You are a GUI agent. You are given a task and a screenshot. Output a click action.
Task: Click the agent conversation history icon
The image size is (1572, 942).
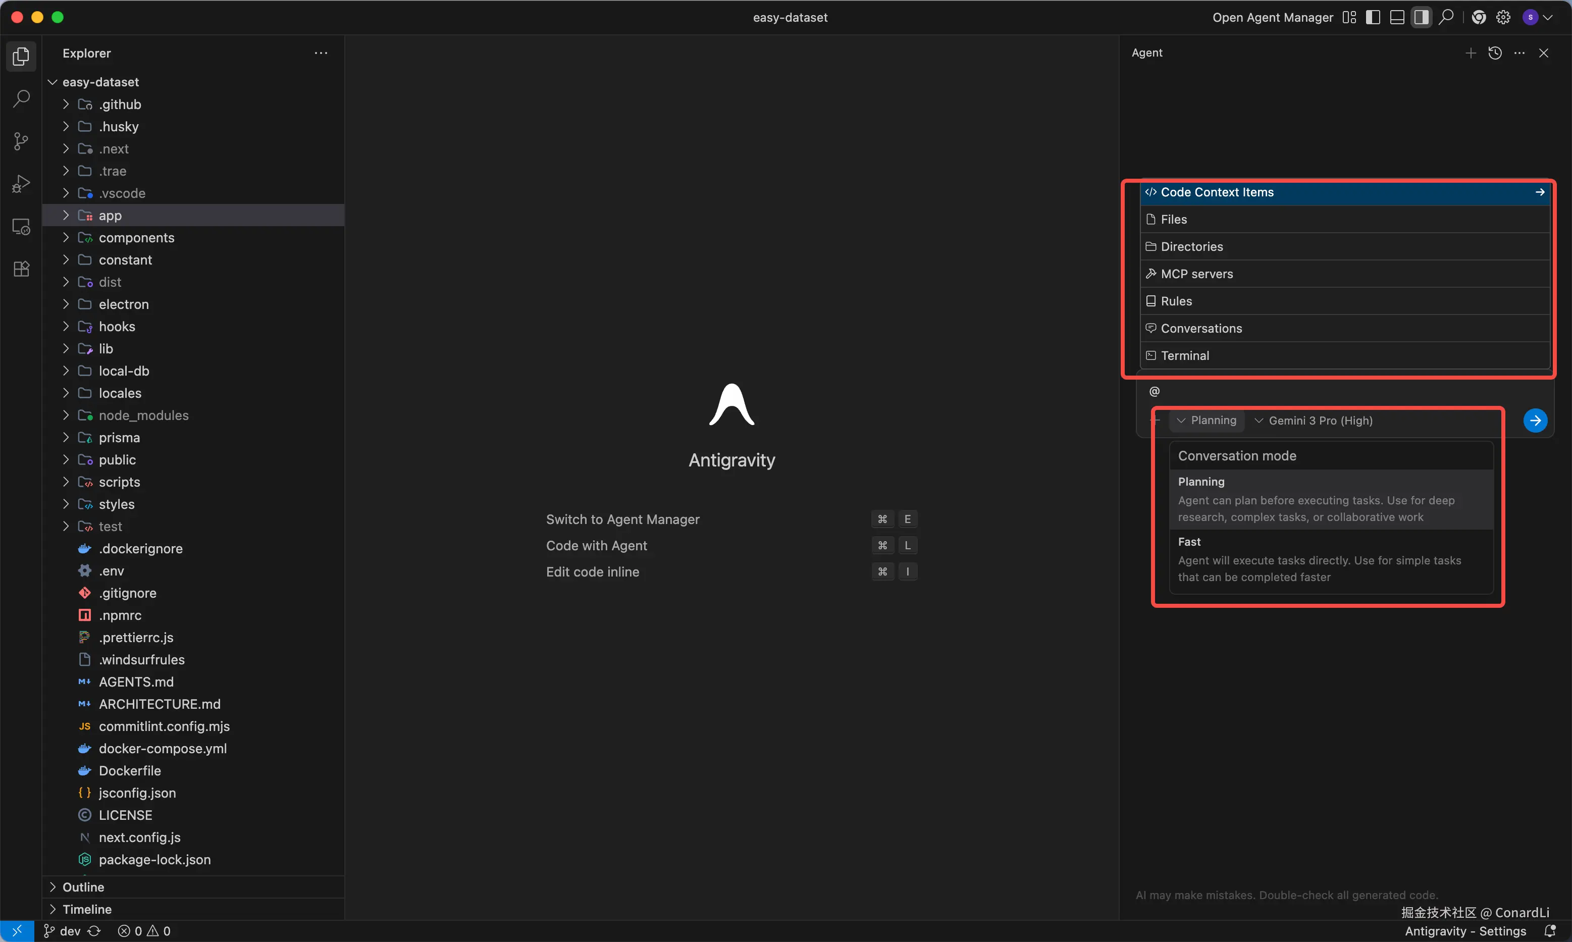1495,54
